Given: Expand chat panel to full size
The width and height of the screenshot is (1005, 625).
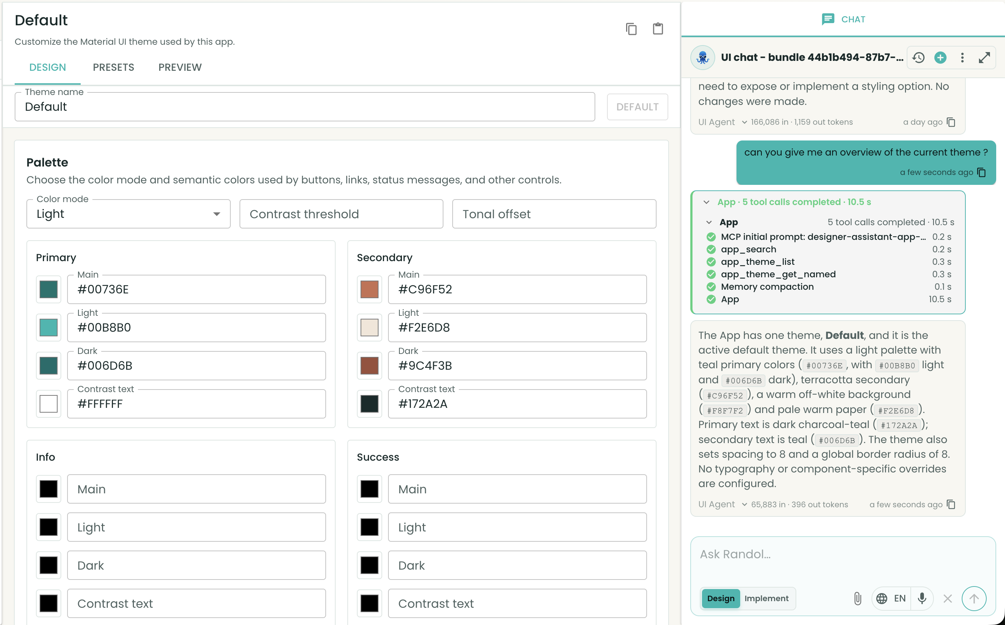Looking at the screenshot, I should 984,58.
